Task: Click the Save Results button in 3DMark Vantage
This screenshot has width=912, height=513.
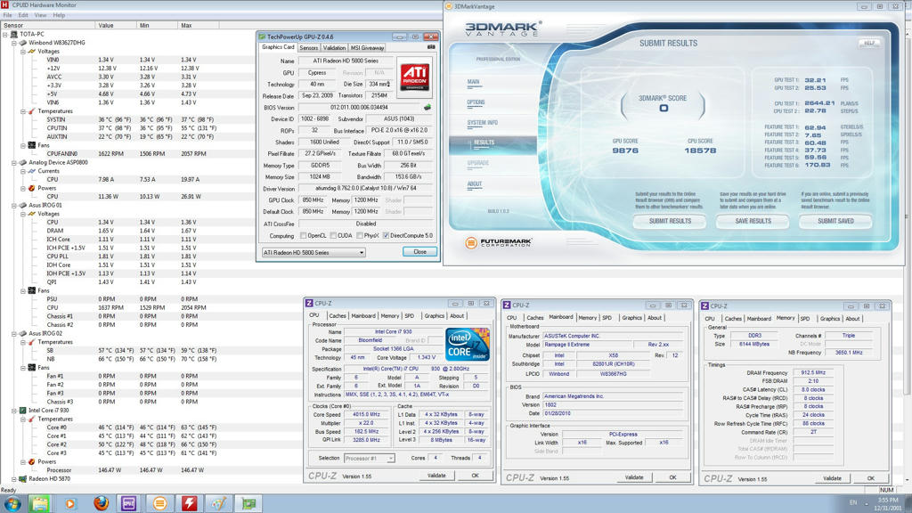Action: (x=753, y=221)
